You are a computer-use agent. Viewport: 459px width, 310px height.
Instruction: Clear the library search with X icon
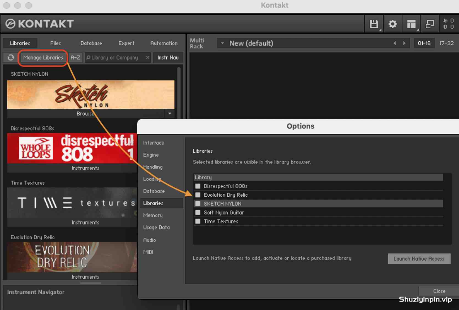[147, 58]
